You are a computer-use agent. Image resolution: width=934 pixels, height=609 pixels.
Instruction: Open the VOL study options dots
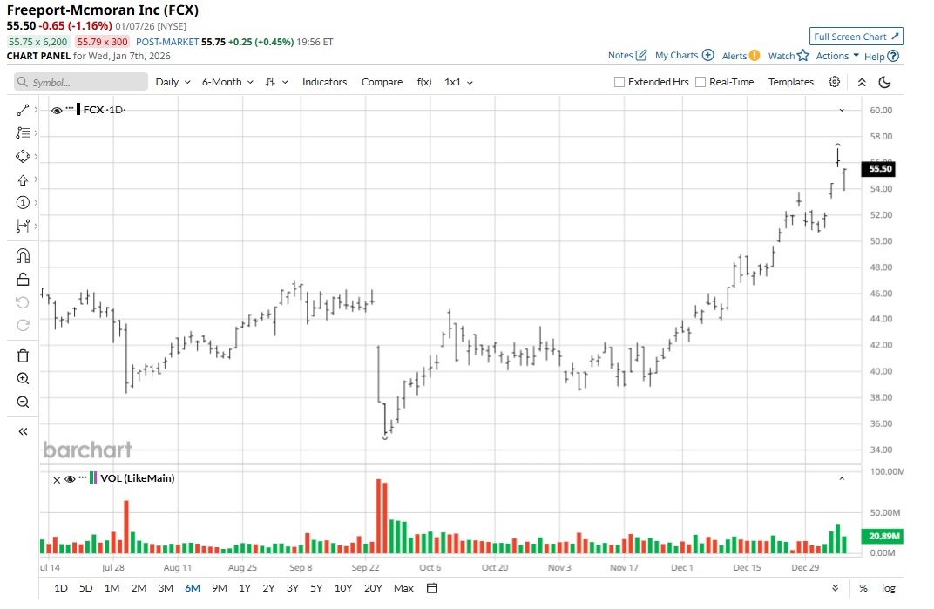[x=82, y=477]
